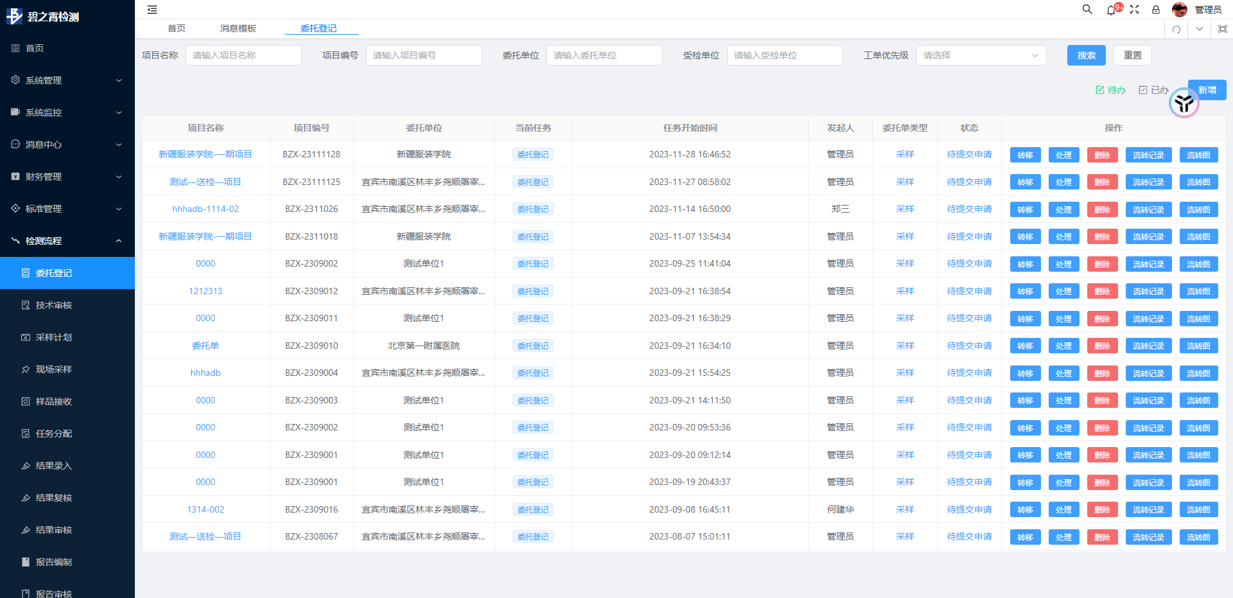Collapse the 检测流程 menu
Image resolution: width=1233 pixels, height=598 pixels.
click(67, 241)
